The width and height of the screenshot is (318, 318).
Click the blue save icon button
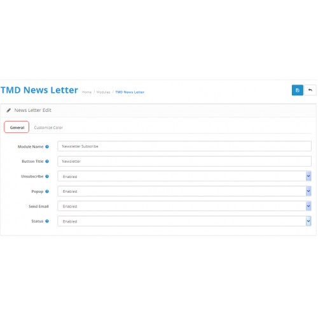pos(297,90)
